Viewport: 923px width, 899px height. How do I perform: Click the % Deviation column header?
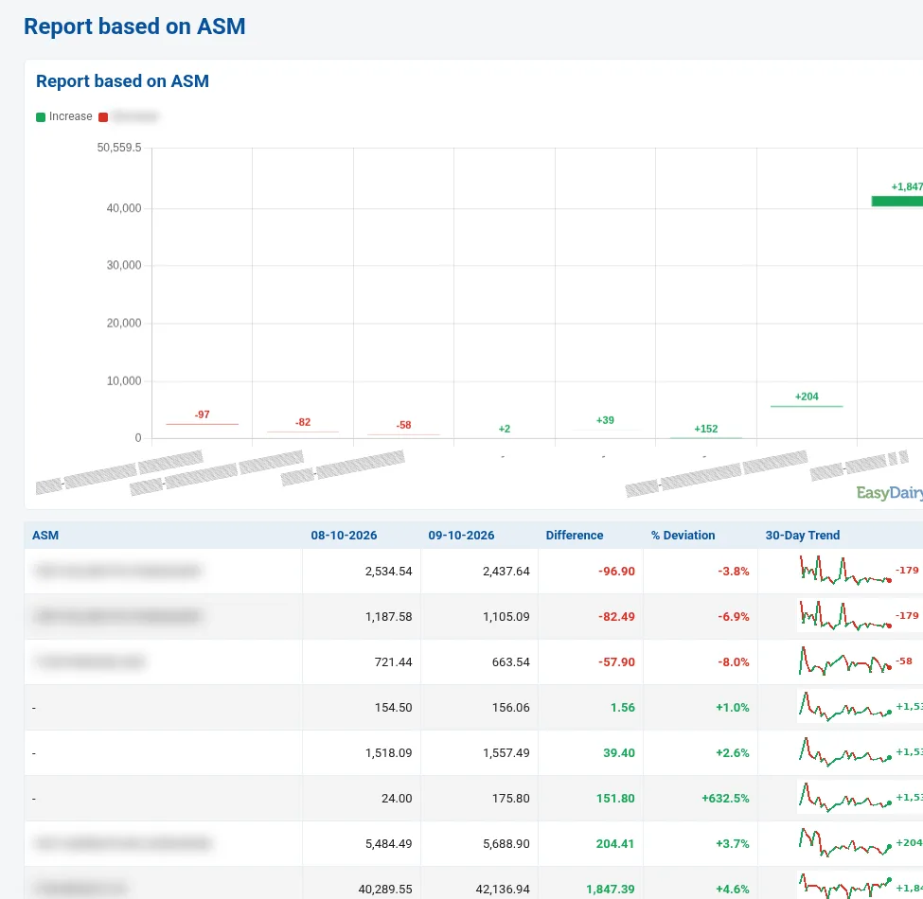coord(683,536)
